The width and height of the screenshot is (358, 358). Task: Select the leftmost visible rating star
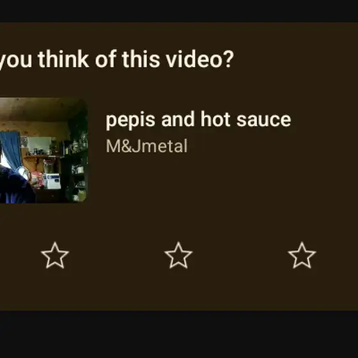click(x=55, y=255)
